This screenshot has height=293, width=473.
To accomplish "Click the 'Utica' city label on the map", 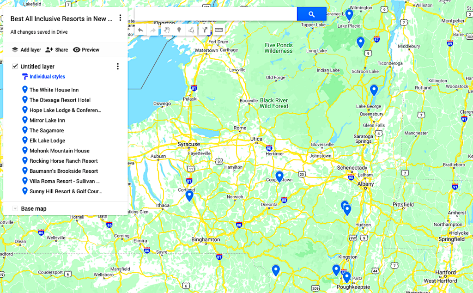I will [x=256, y=139].
